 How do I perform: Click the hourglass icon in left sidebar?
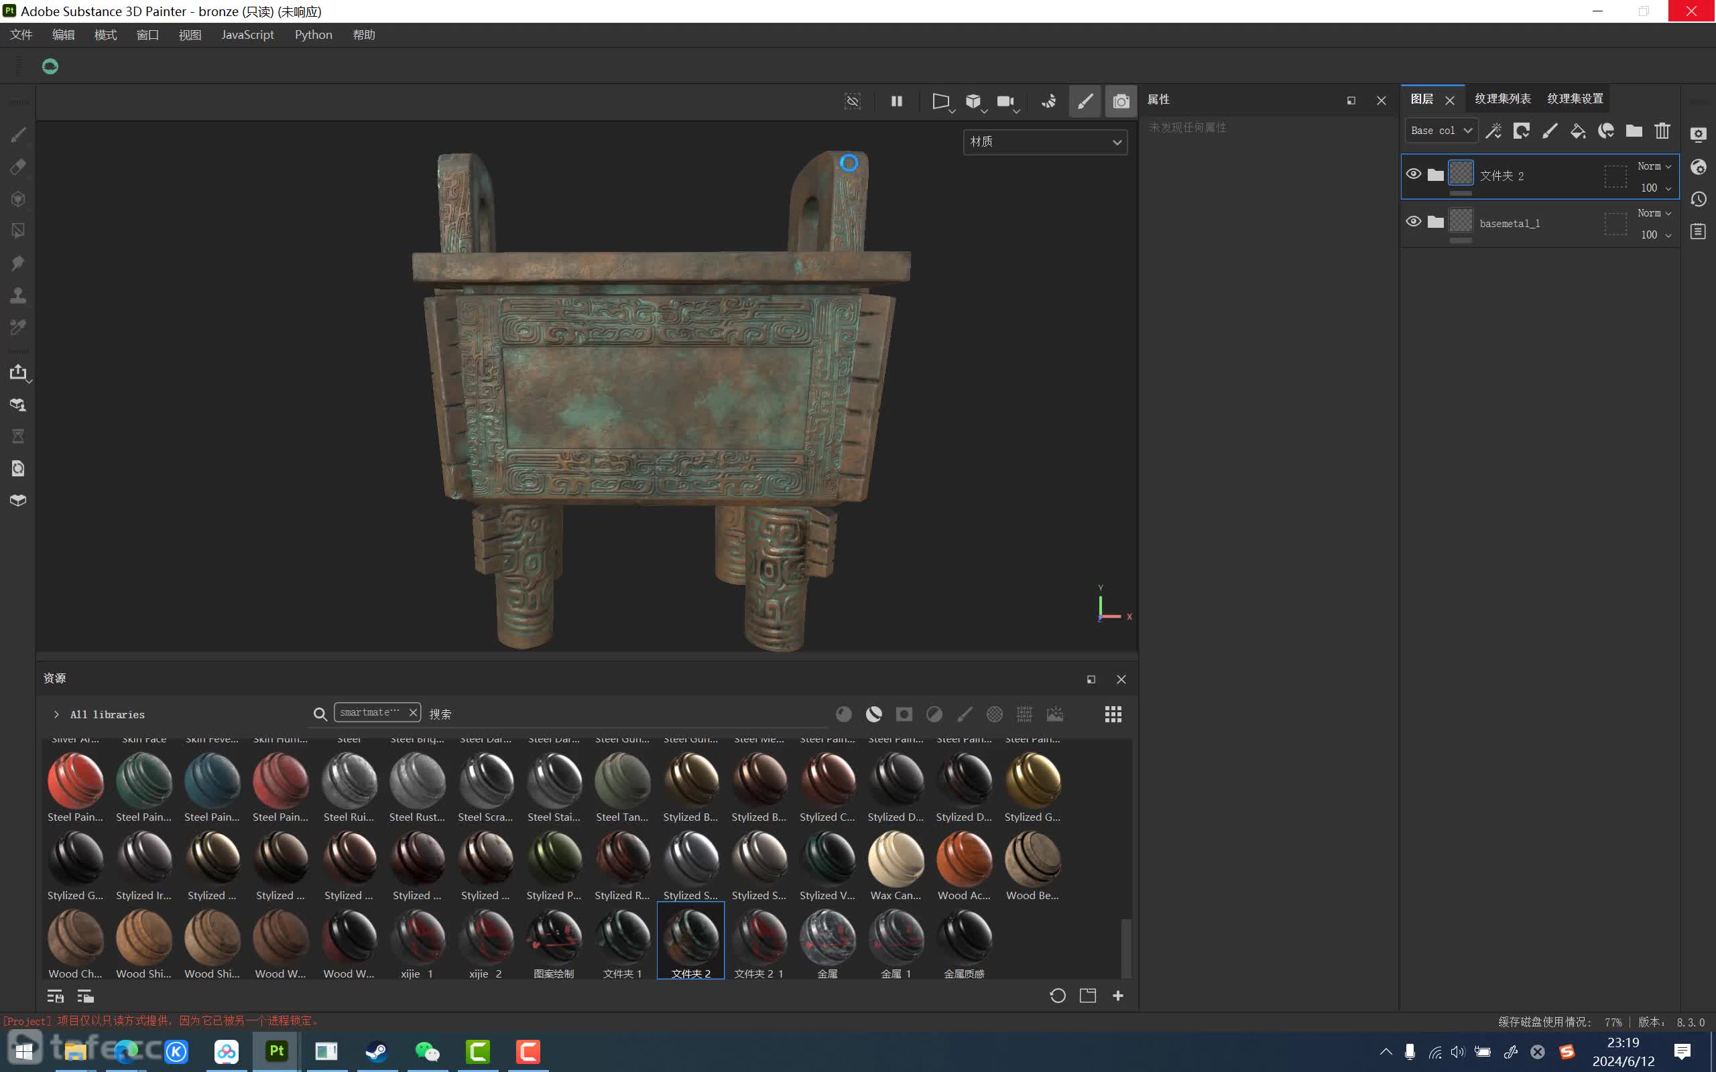pos(19,436)
